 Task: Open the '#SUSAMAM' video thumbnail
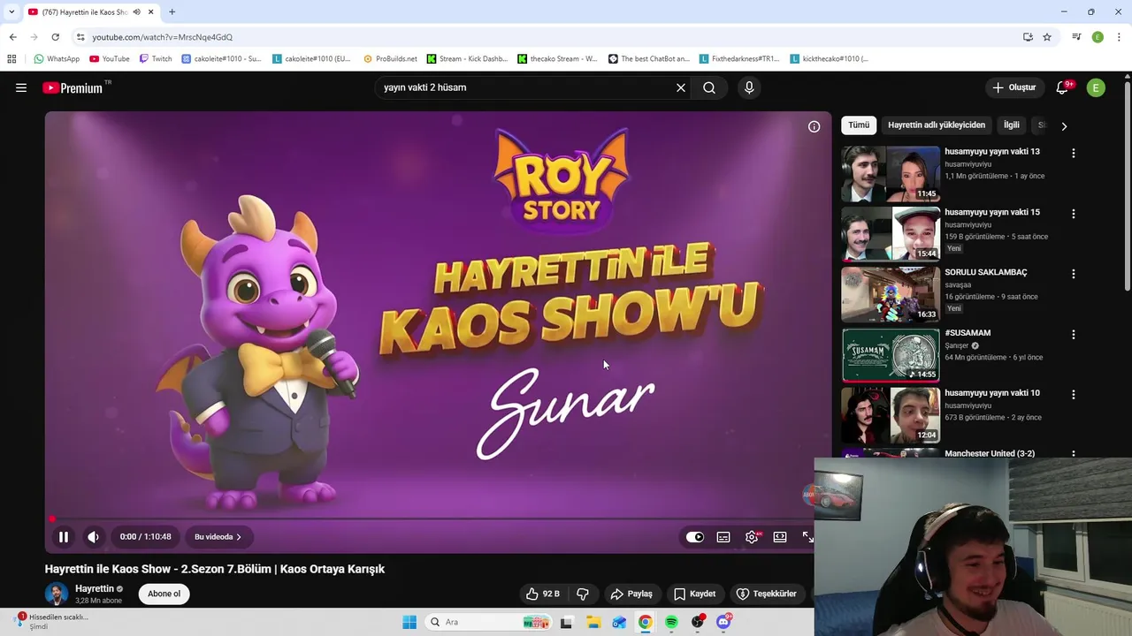[891, 355]
